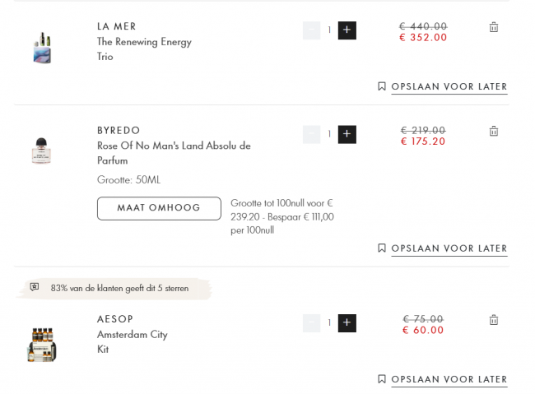Open Byredo perfume bottle thumbnail
Image resolution: width=535 pixels, height=394 pixels.
(x=41, y=151)
